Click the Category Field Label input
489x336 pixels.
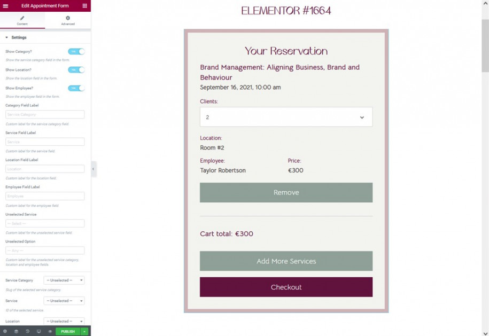coord(44,114)
